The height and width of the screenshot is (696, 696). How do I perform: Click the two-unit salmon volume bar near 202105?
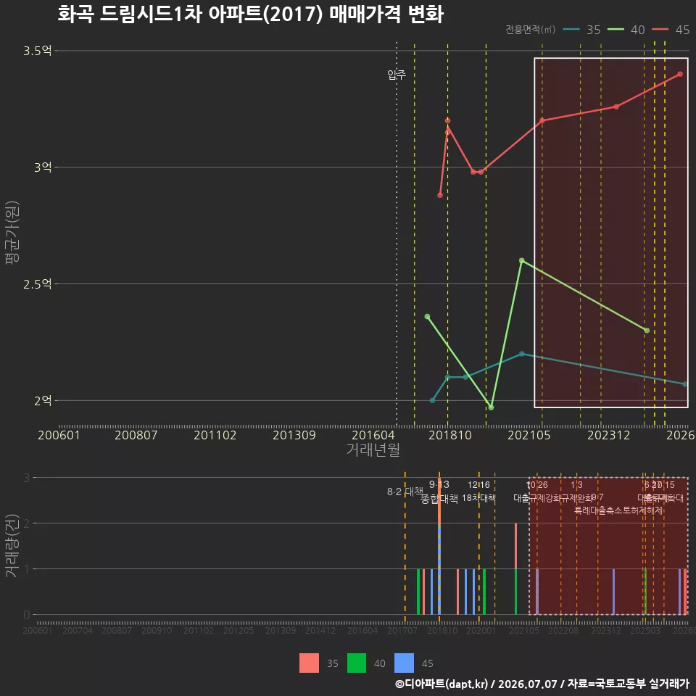[515, 546]
